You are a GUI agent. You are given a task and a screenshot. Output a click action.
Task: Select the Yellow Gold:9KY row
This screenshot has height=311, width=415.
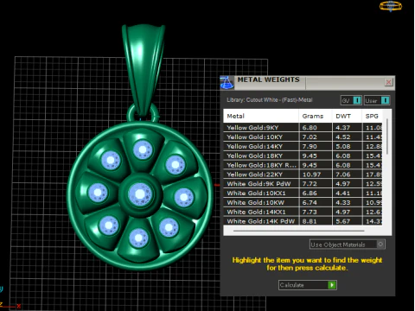point(303,128)
